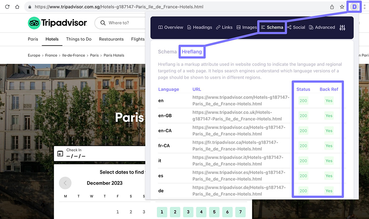Select the Schema sub-tab above the description
The height and width of the screenshot is (219, 369).
click(167, 52)
